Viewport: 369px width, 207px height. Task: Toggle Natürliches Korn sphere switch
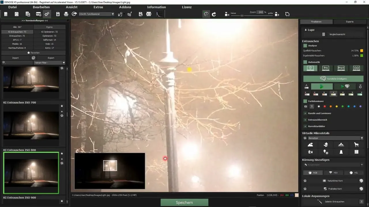[x=361, y=181]
